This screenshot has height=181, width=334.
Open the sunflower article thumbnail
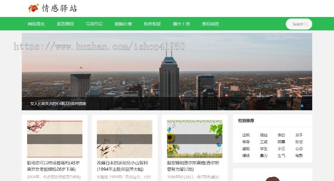195,139
